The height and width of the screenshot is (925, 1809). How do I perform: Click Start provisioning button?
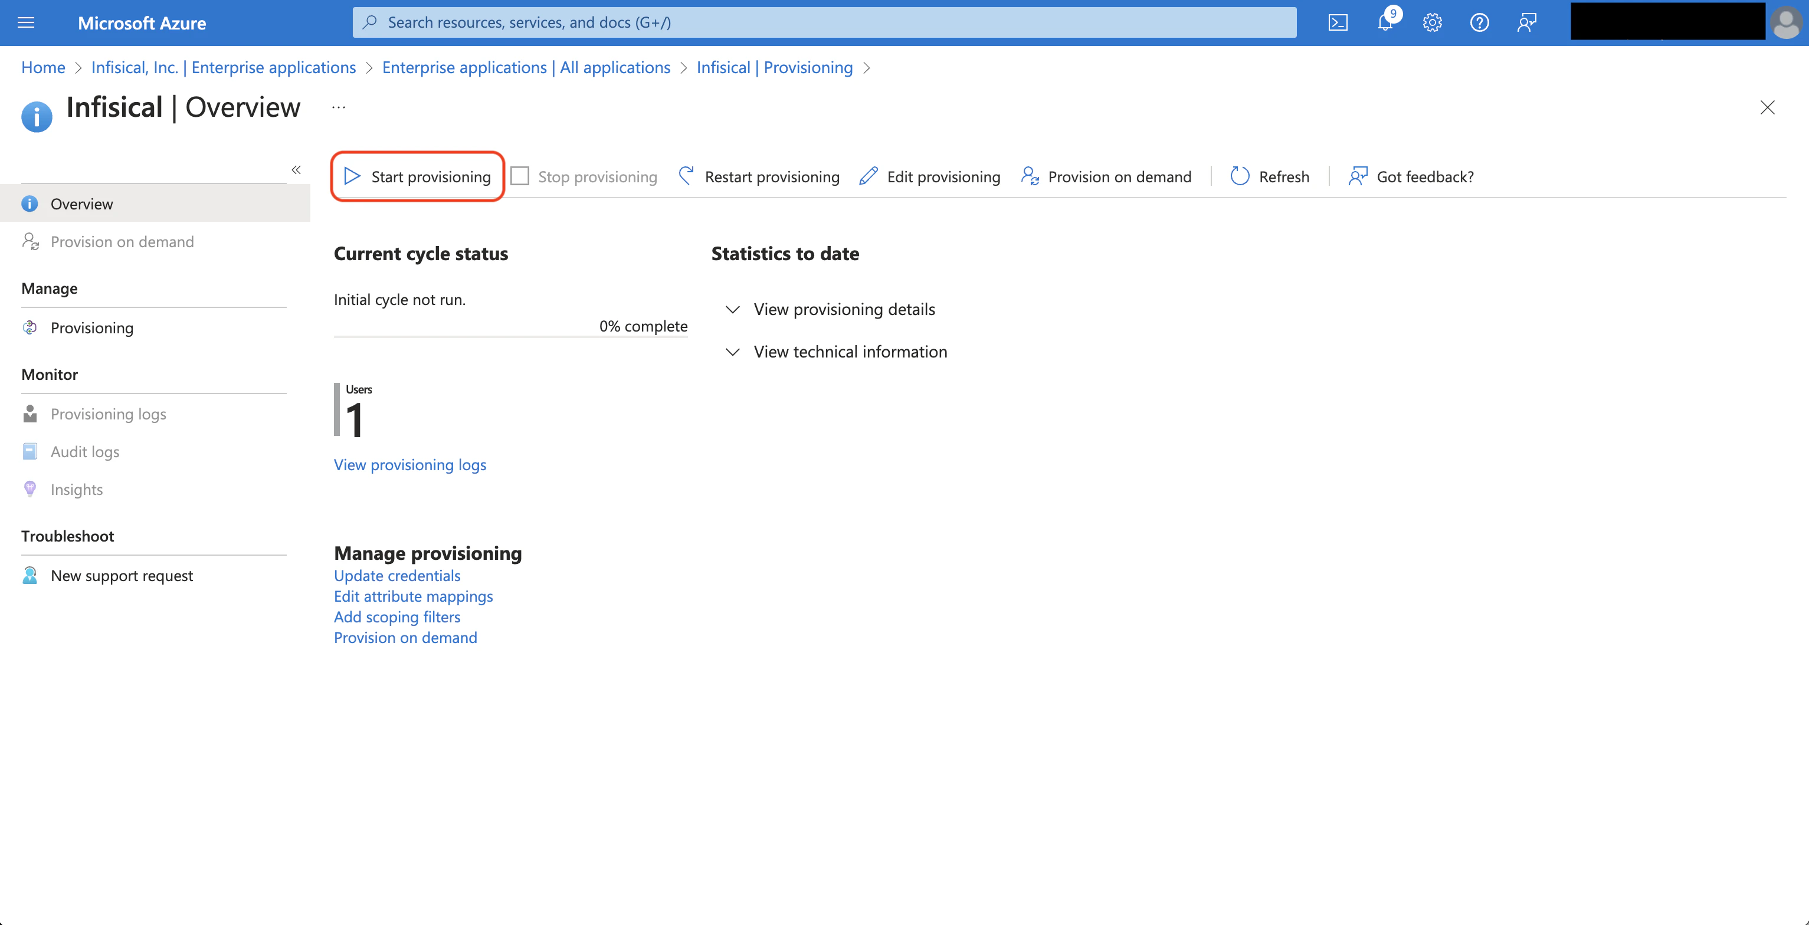pyautogui.click(x=417, y=176)
